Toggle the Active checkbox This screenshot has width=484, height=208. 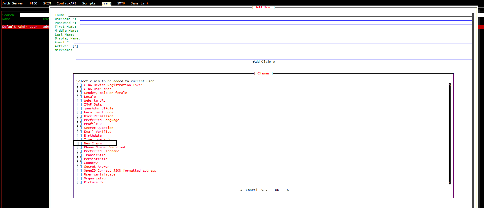click(x=75, y=46)
